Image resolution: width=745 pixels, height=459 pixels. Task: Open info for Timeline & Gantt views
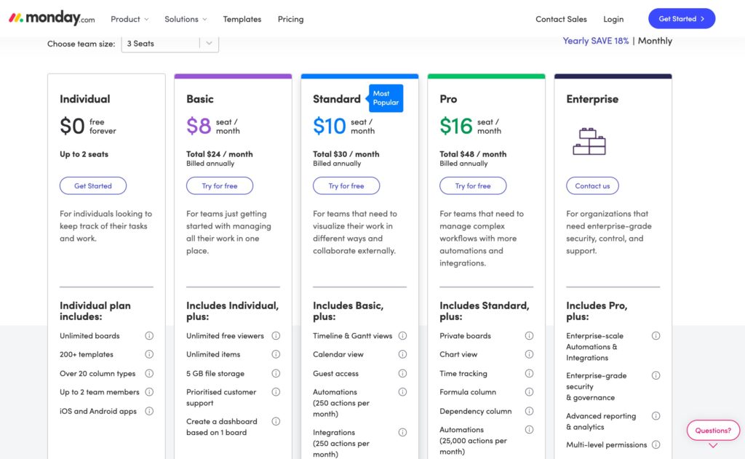(x=402, y=336)
